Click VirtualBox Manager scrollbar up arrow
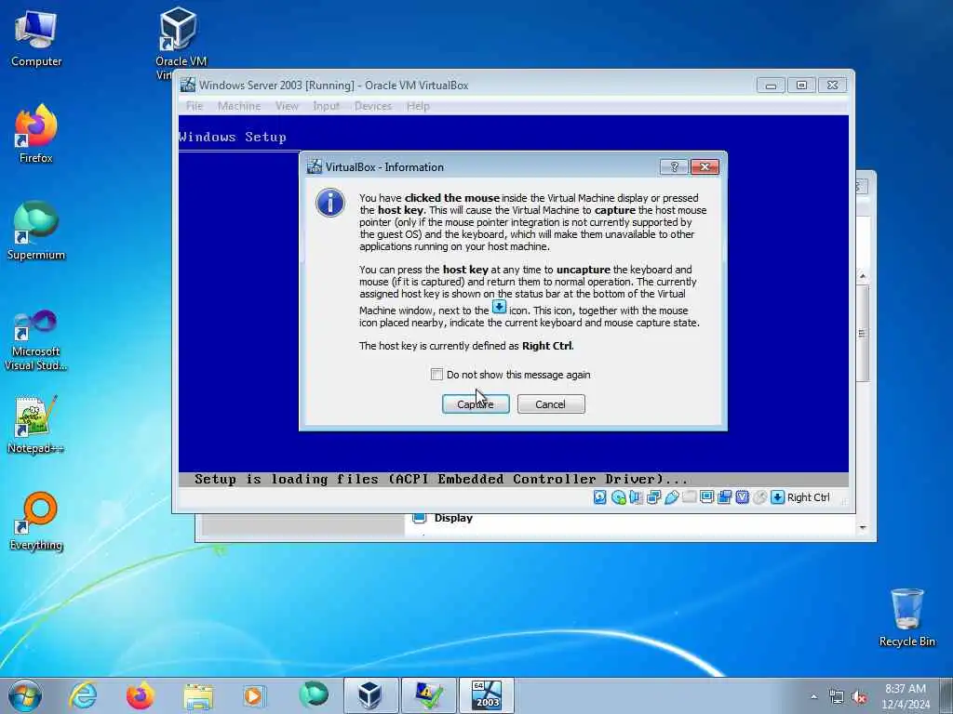Image resolution: width=953 pixels, height=714 pixels. tap(863, 276)
